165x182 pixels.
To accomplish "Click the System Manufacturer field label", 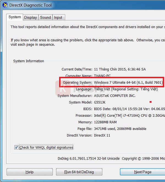I will (75, 96).
